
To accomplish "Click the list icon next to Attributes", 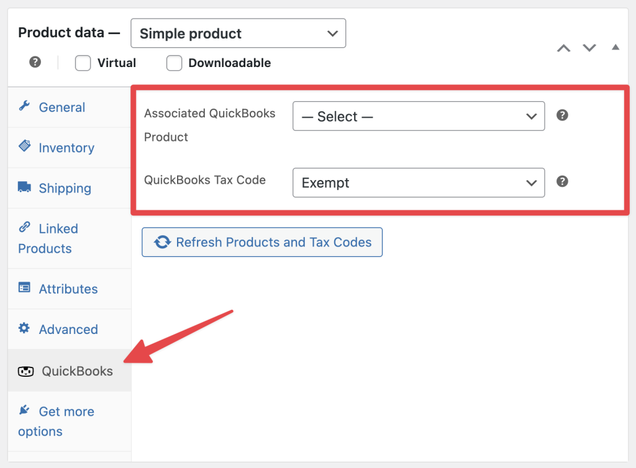I will (24, 289).
